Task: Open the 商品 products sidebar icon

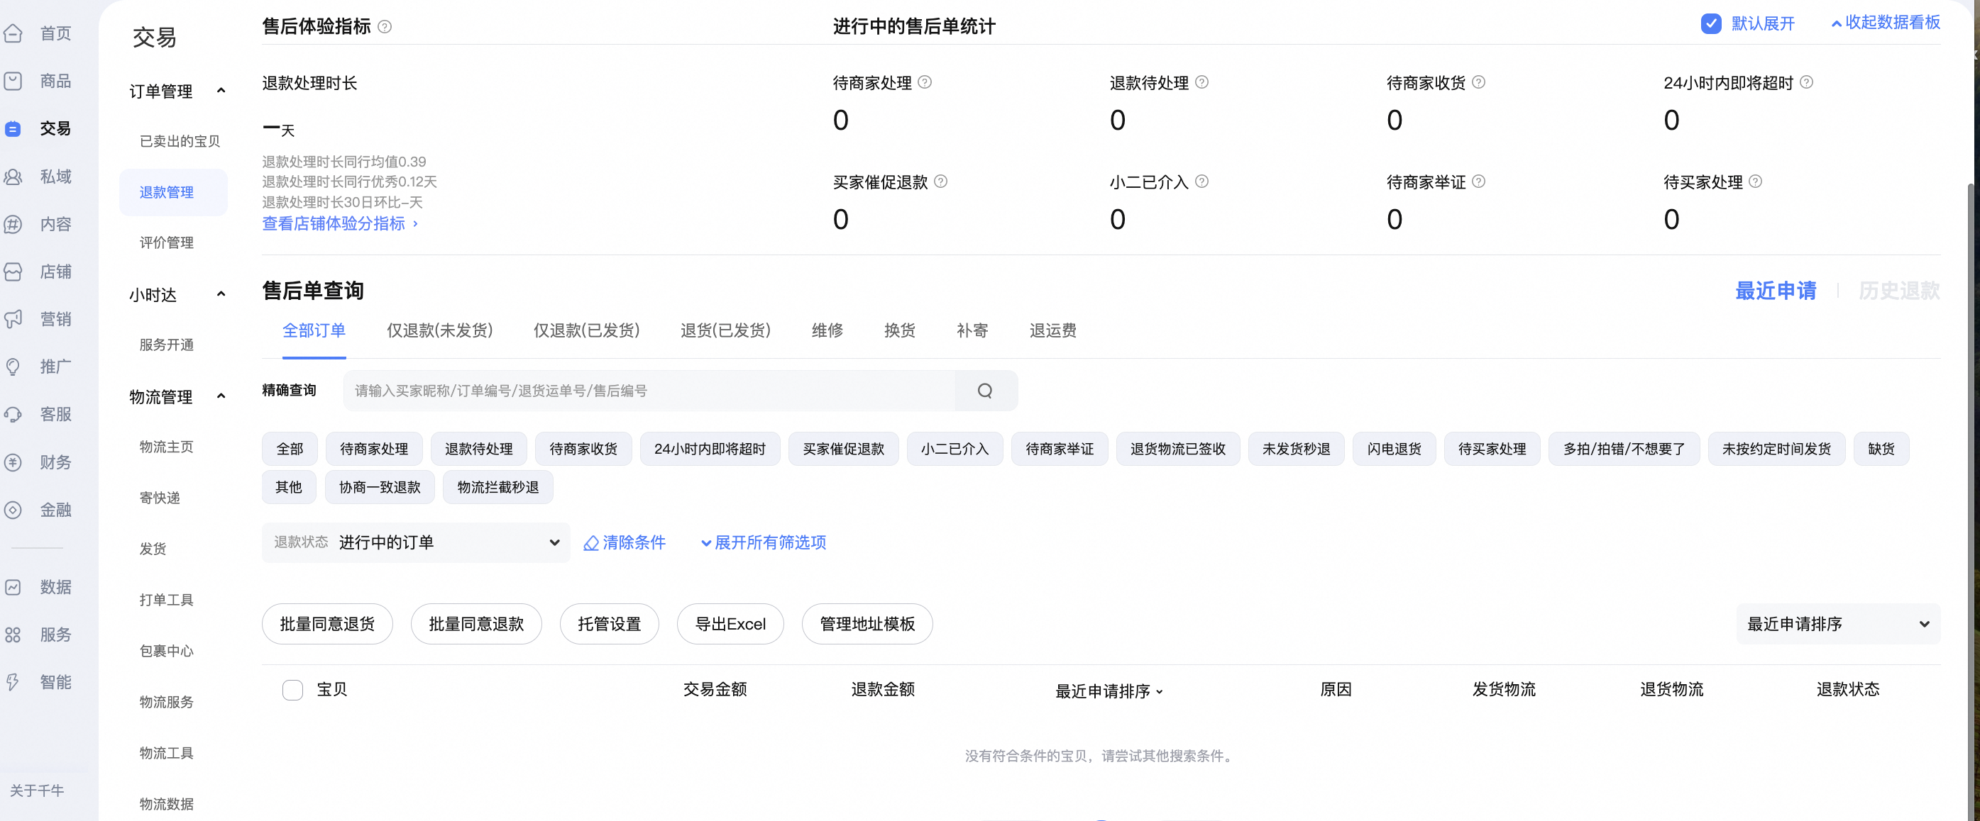Action: (13, 81)
